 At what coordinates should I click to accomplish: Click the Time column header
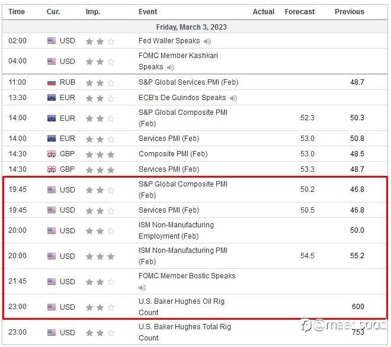(x=17, y=12)
